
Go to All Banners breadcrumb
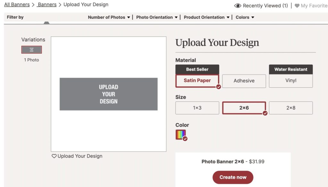click(17, 5)
